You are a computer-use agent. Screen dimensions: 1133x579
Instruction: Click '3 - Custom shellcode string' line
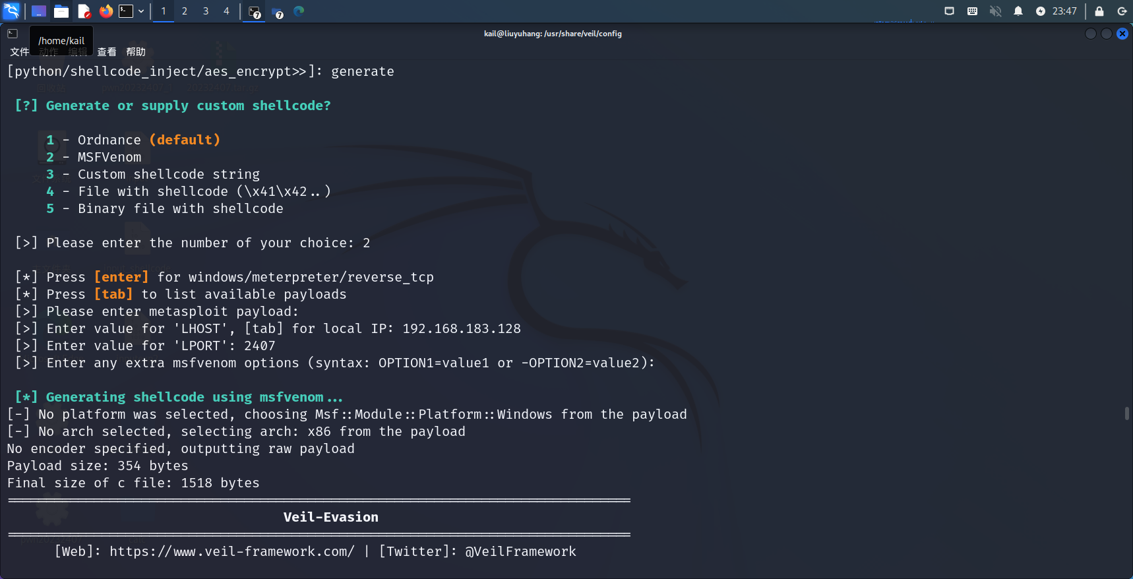pos(153,174)
